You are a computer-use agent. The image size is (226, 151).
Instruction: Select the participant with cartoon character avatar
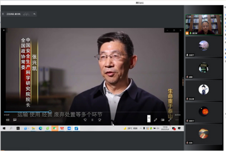204,89
